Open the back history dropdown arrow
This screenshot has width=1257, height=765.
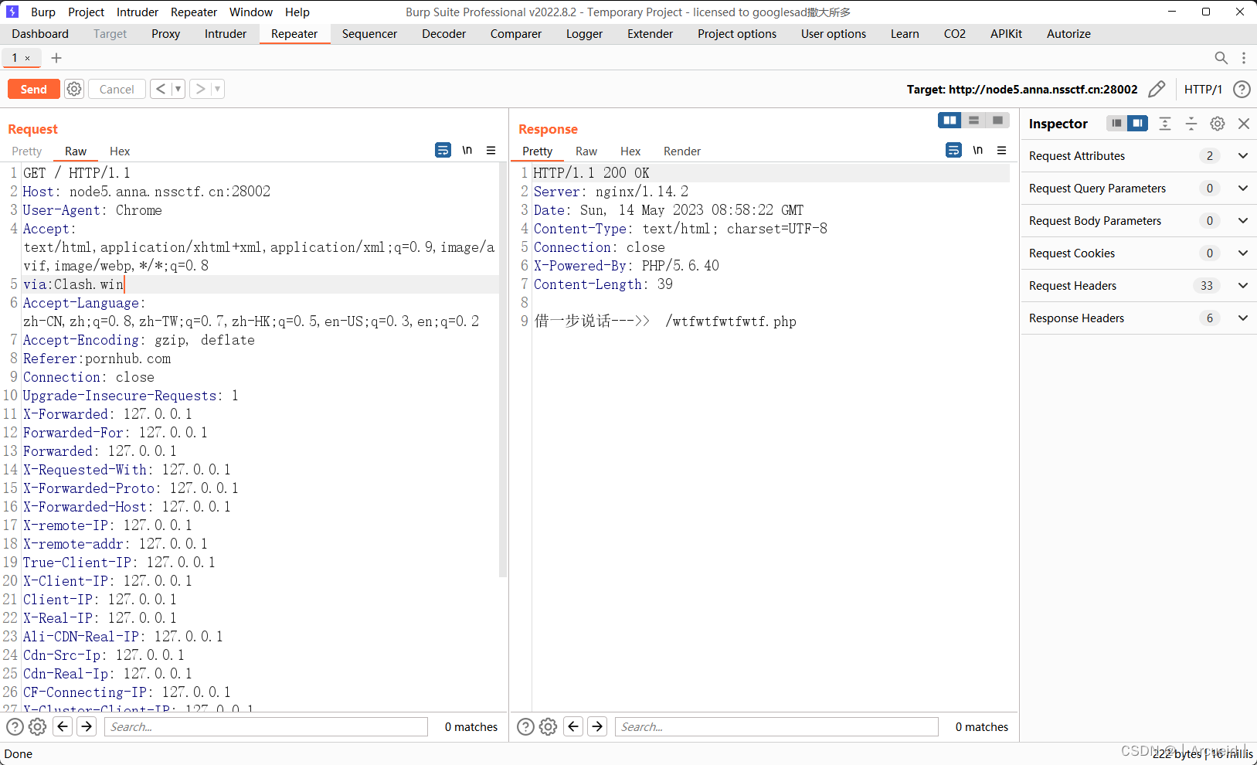(178, 89)
